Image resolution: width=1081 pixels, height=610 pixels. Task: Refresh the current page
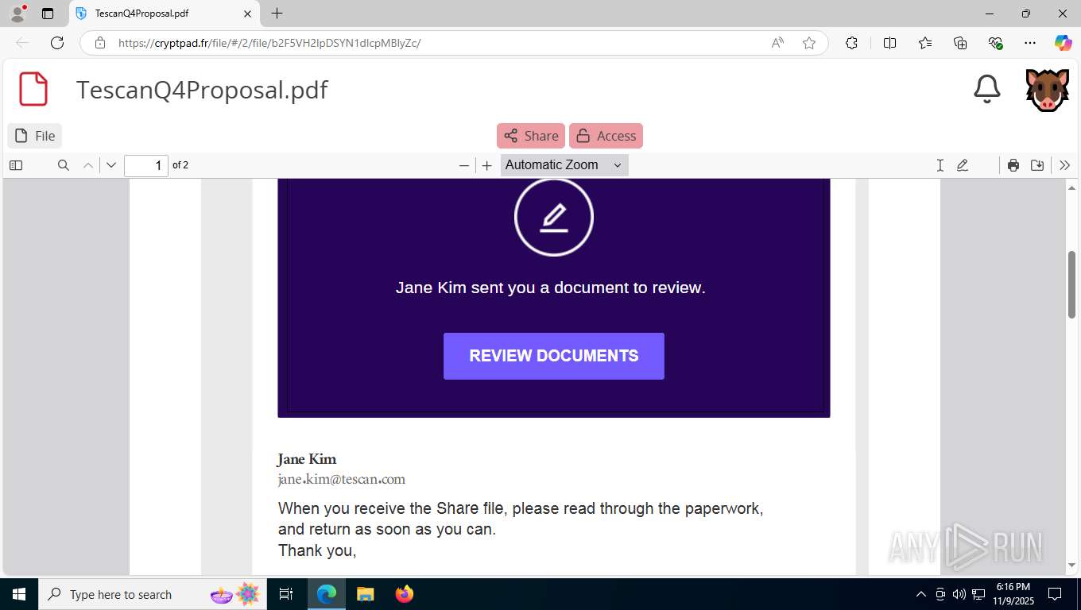pos(57,43)
